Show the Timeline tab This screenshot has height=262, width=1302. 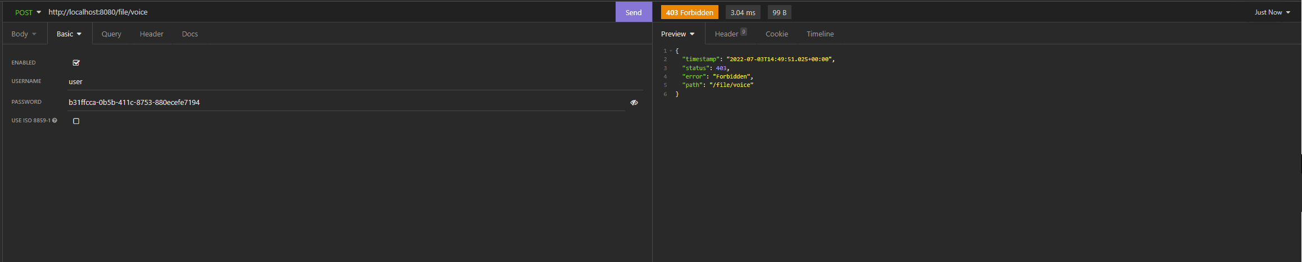[820, 34]
